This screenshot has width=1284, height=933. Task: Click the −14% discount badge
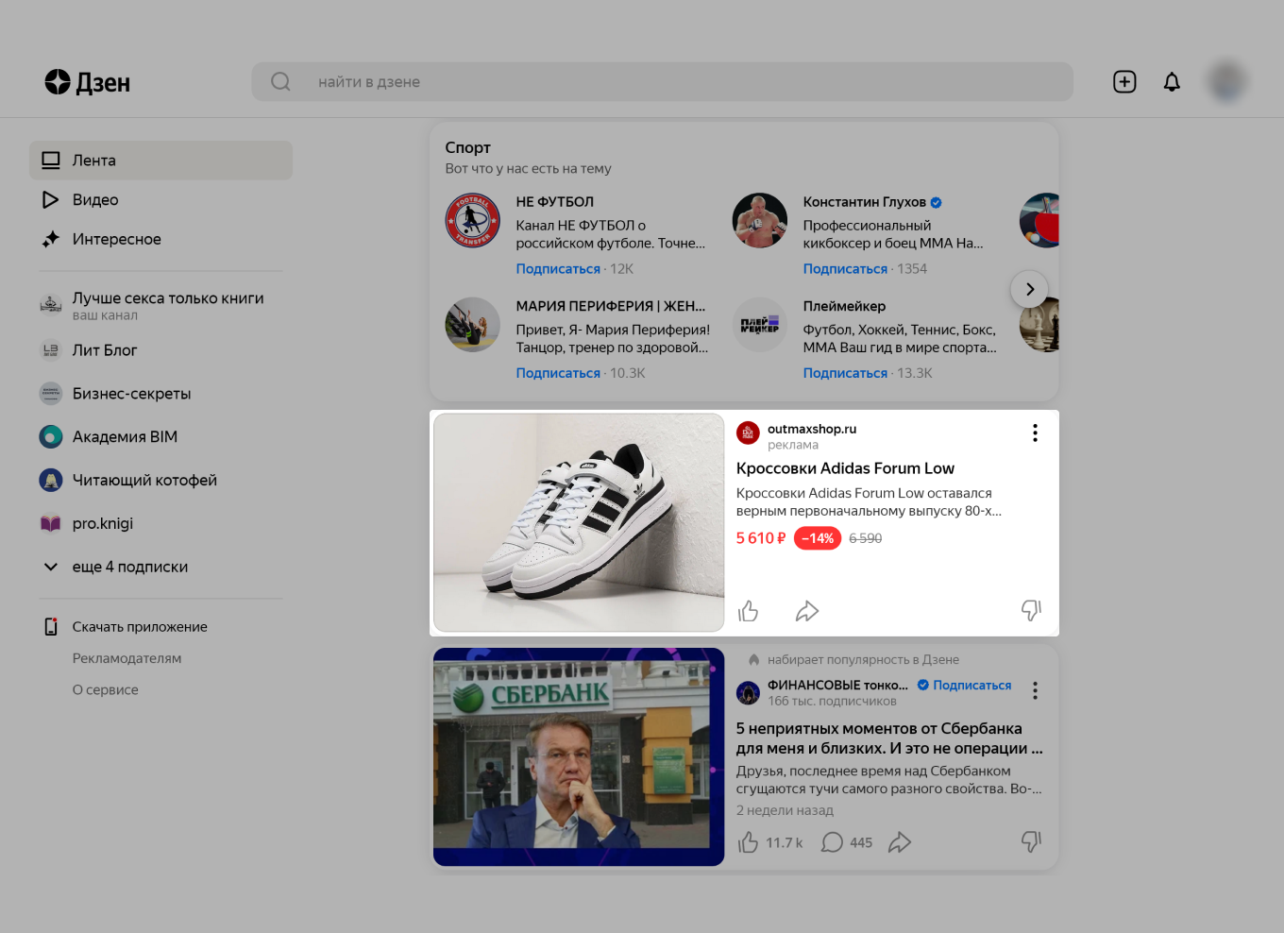pyautogui.click(x=818, y=538)
